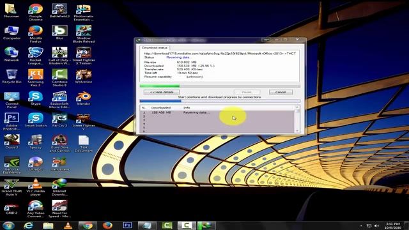Select the Grand Theft Auto V icon
This screenshot has width=409, height=230.
click(12, 187)
